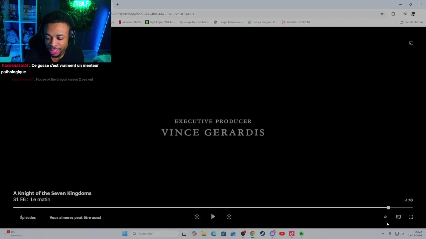
Task: Open the 'cinepulse - Recherc...' bookmark
Action: (194, 22)
